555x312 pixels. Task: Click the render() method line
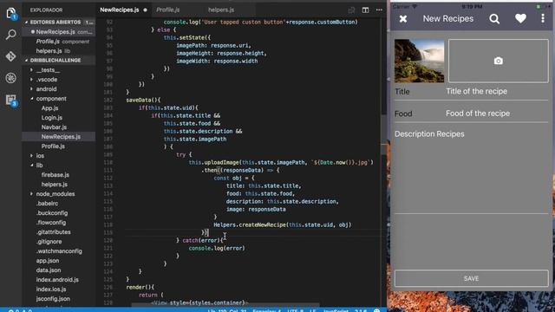point(140,287)
